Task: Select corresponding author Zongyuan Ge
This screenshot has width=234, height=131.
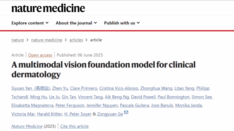Action: click(110, 114)
